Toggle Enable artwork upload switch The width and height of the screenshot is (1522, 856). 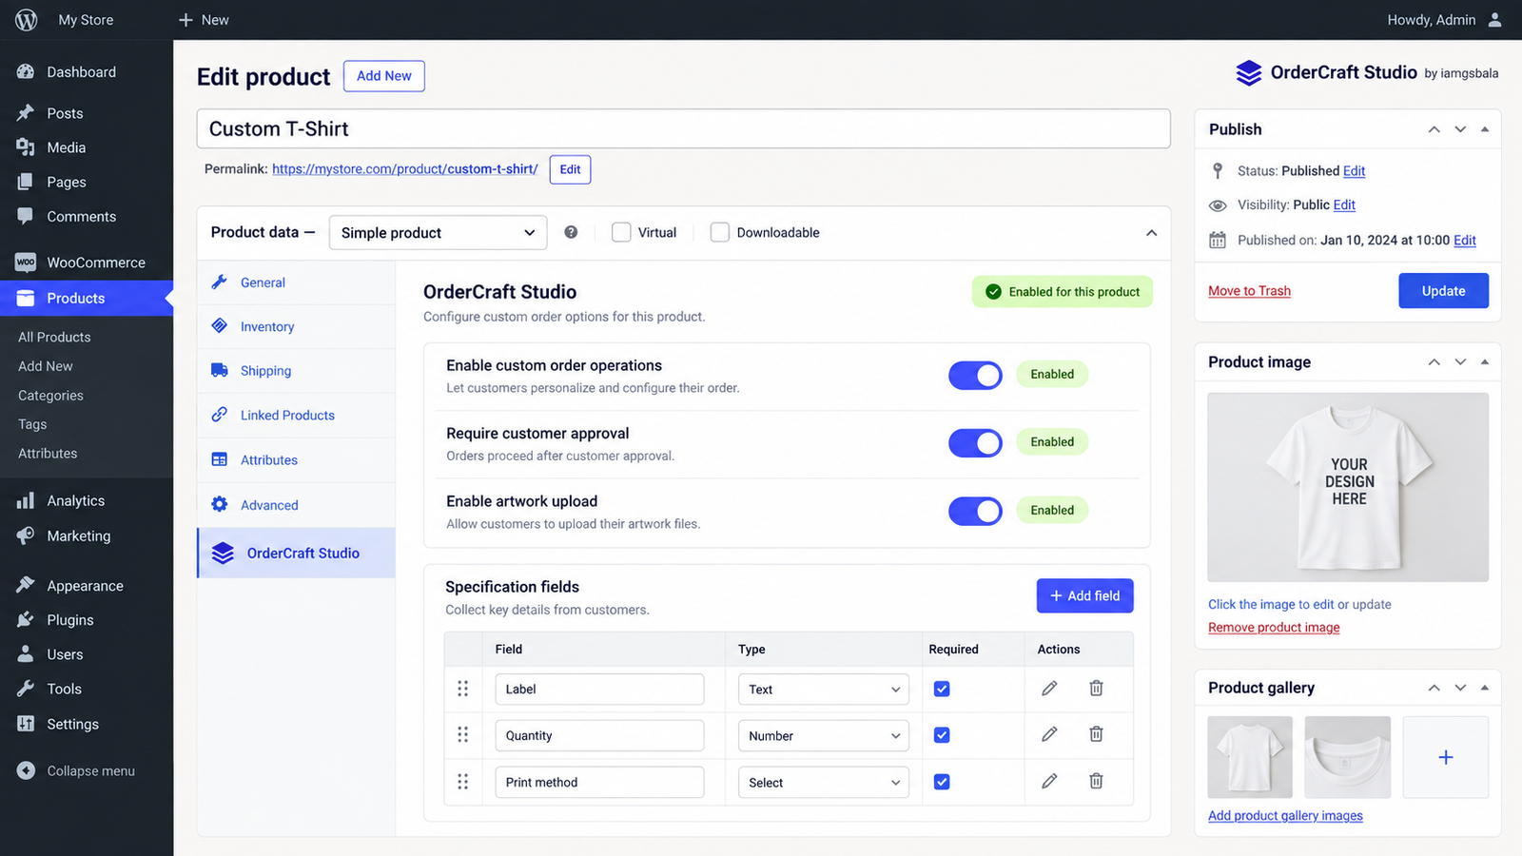click(975, 511)
